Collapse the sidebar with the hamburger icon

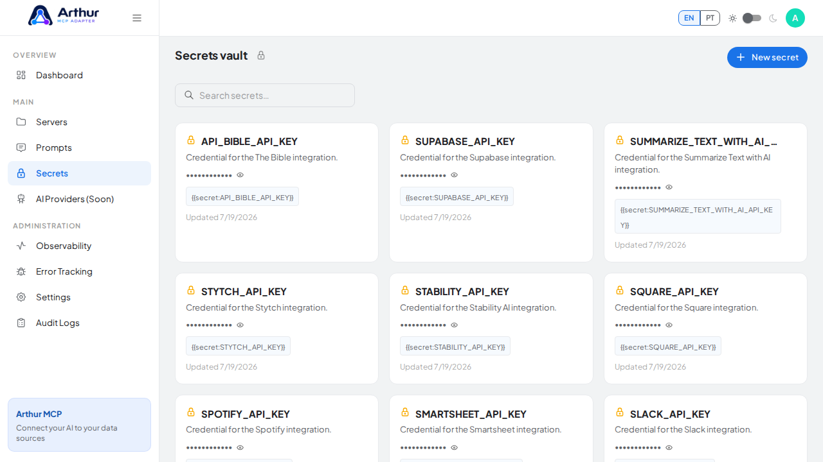(137, 18)
